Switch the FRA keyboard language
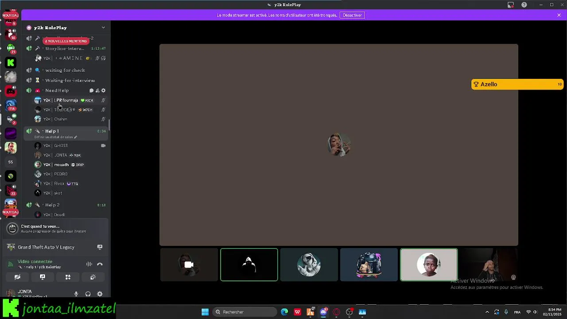The image size is (567, 319). (x=517, y=312)
